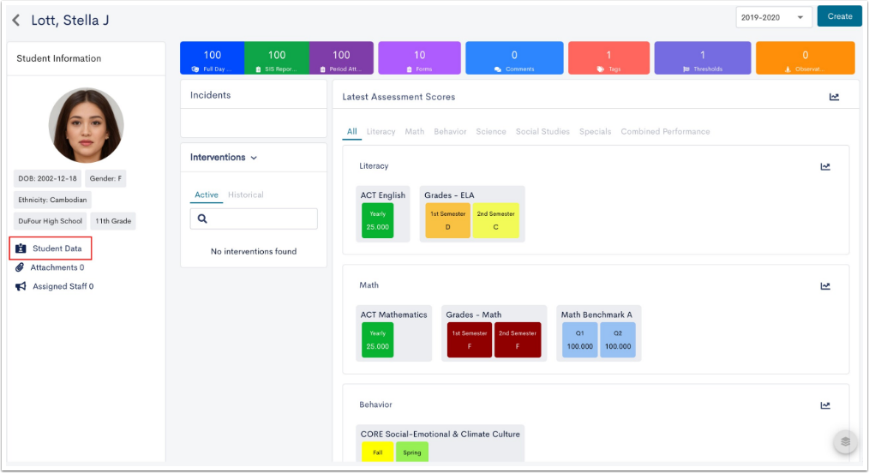Select the Historical interventions tab
This screenshot has height=473, width=869.
click(x=245, y=195)
